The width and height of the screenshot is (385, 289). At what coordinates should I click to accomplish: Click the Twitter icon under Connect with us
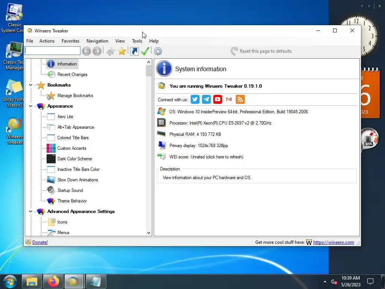(195, 99)
